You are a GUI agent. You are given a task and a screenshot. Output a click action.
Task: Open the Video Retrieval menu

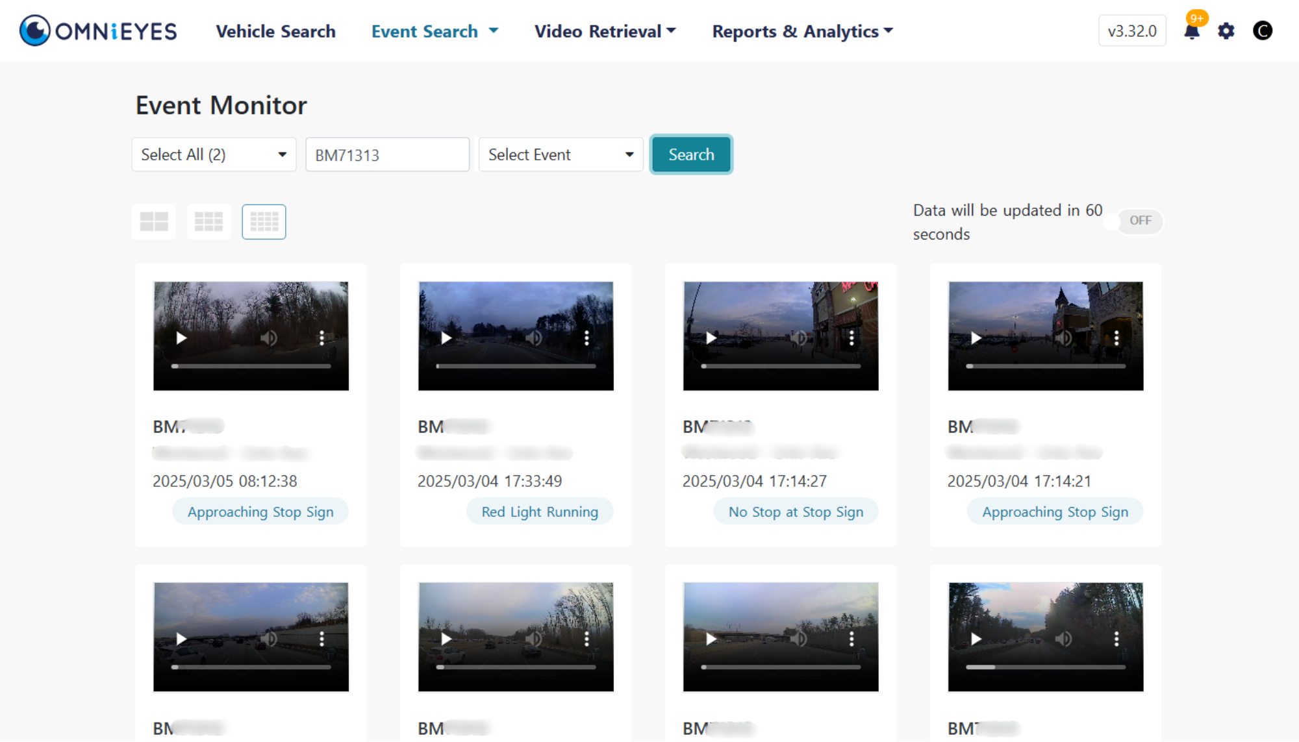tap(605, 31)
